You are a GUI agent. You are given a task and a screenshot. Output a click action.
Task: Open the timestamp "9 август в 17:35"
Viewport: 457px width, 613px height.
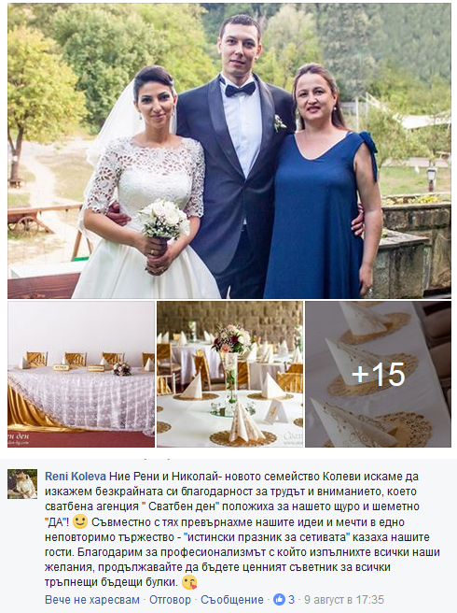click(x=344, y=600)
